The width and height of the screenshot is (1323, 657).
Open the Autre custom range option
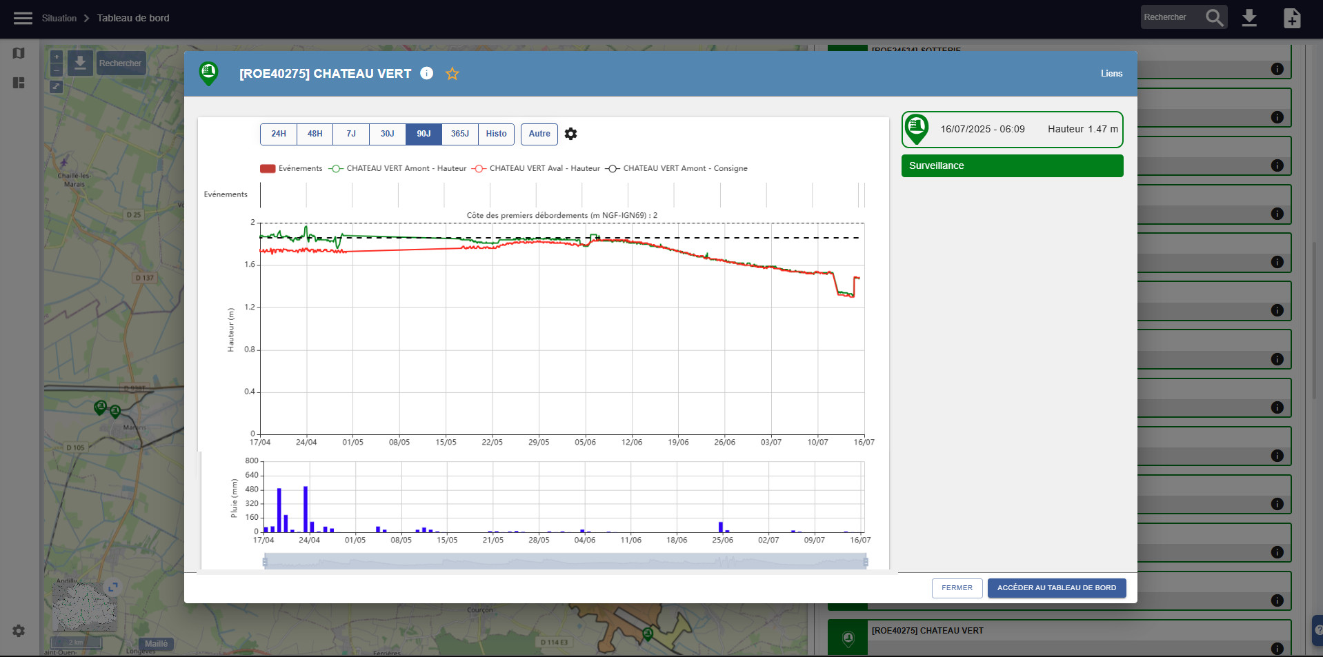539,134
